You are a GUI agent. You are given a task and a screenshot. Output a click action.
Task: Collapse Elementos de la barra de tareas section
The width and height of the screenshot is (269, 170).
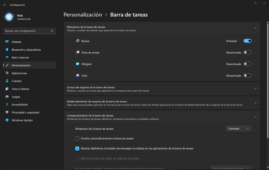point(255,28)
